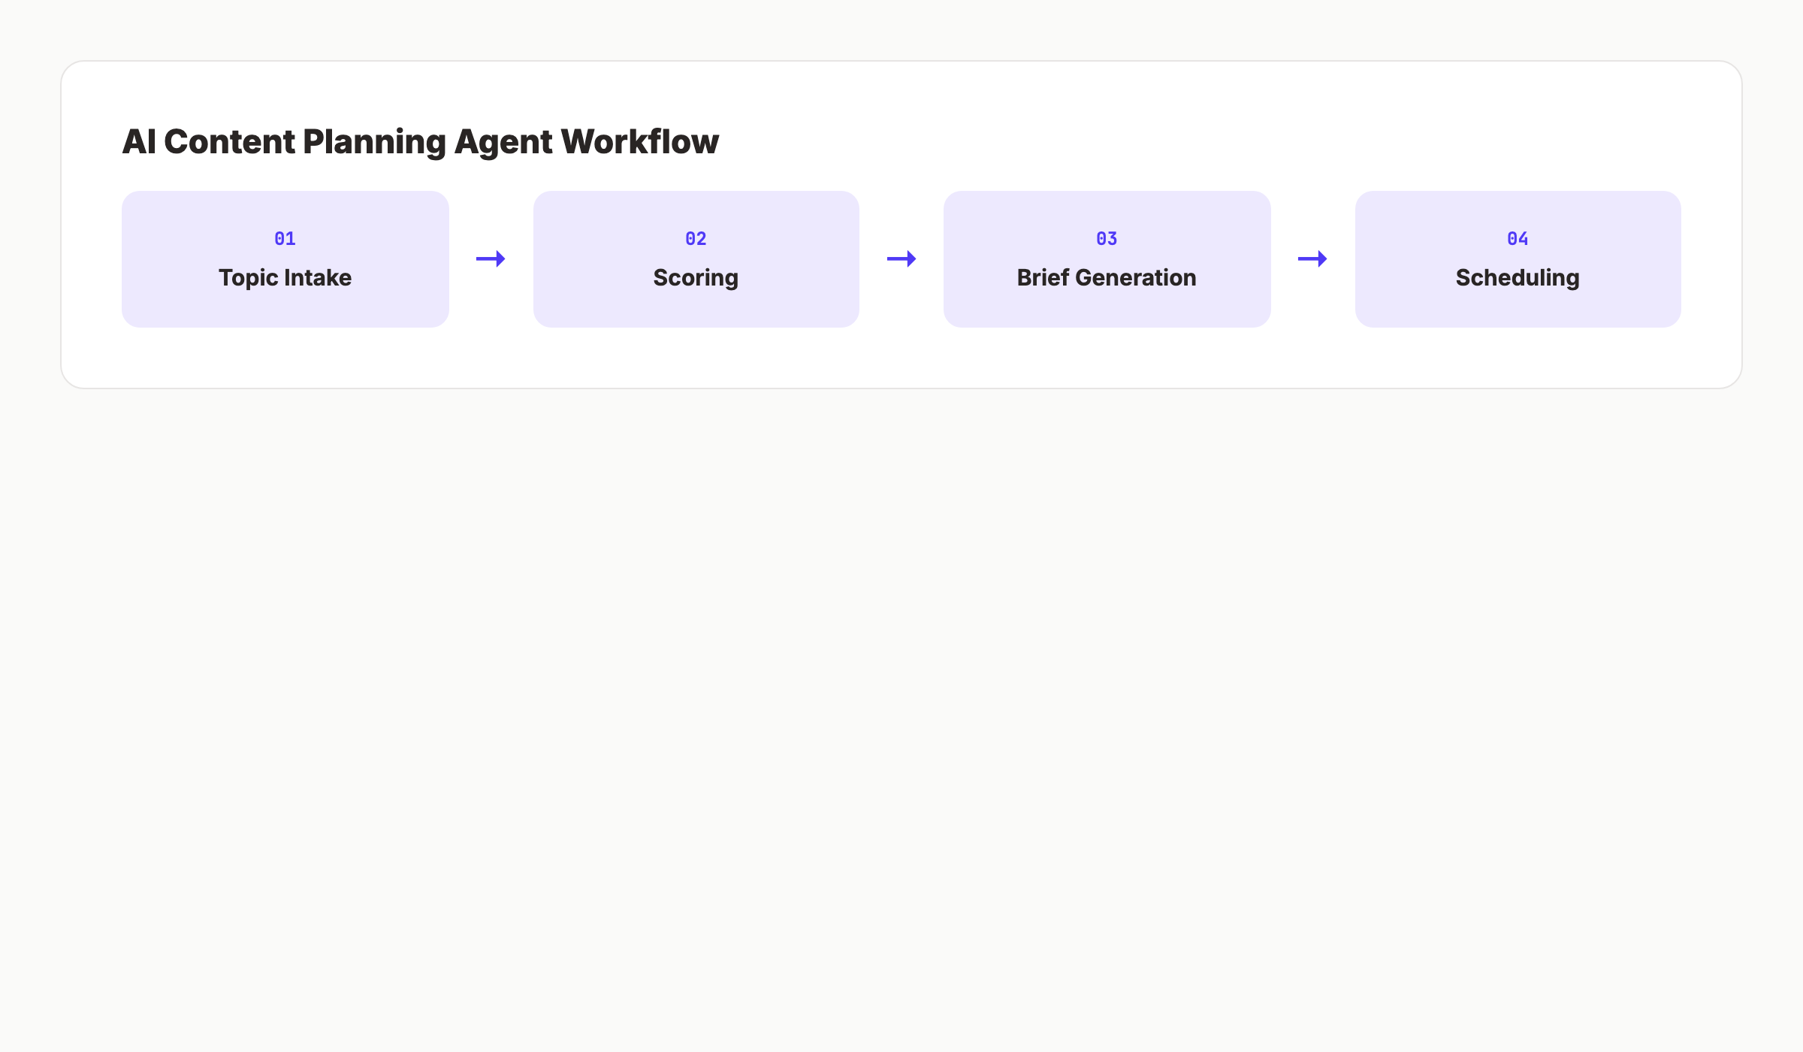1803x1052 pixels.
Task: Click the step number 04 label
Action: coord(1518,239)
